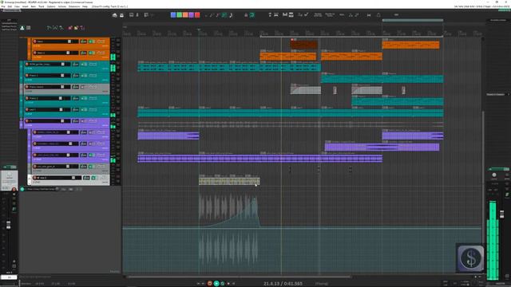The height and width of the screenshot is (287, 511).
Task: Click the loop selection bar above the ruler
Action: [412, 20]
